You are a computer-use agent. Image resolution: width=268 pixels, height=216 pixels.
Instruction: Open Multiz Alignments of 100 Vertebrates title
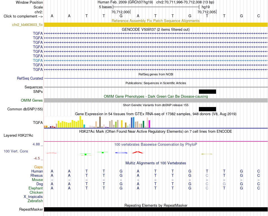[156, 163]
